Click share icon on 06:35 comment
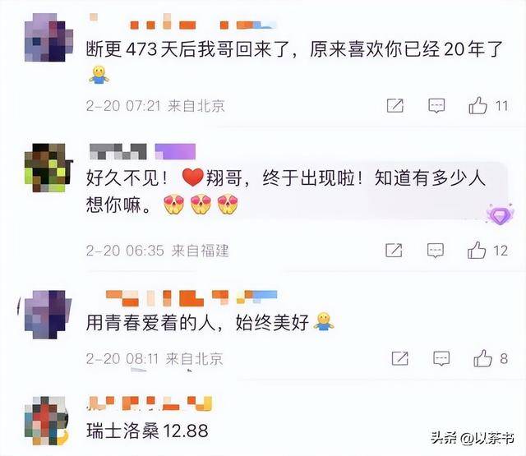Viewport: 526px width, 456px height. click(394, 250)
